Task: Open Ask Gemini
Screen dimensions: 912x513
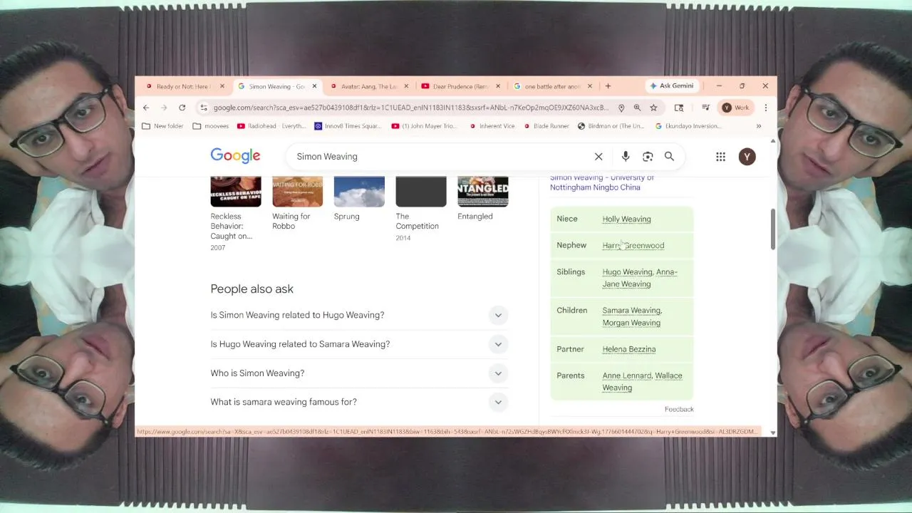Action: click(671, 86)
